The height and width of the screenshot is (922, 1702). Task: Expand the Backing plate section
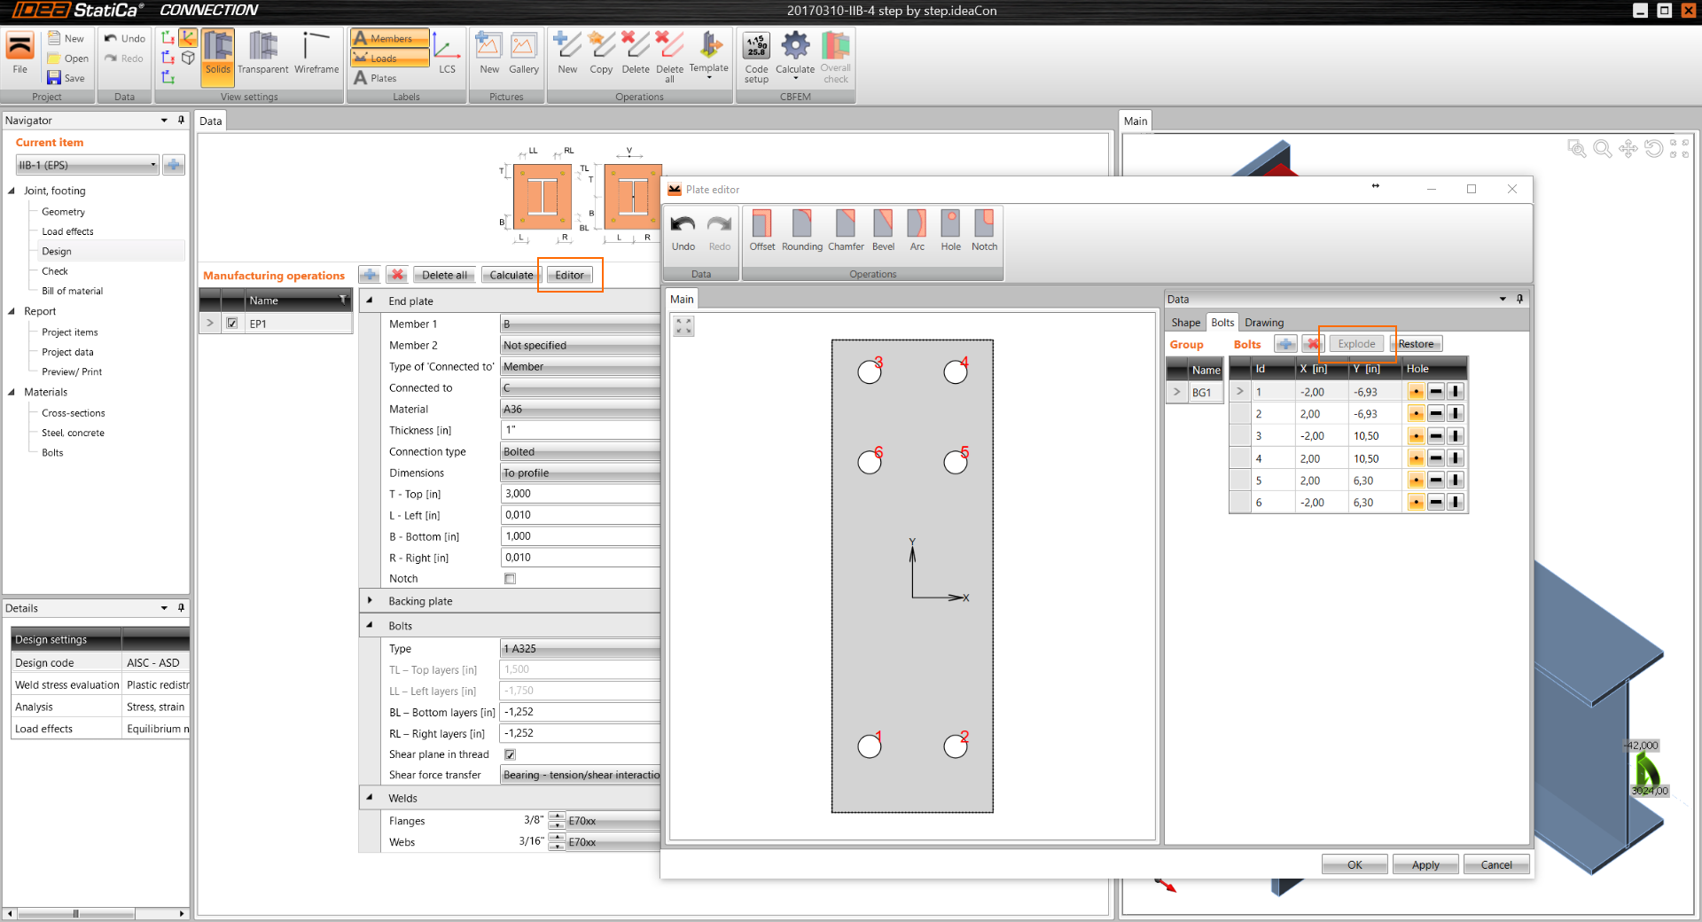[x=370, y=601]
